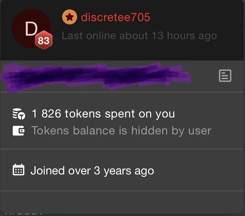Image resolution: width=245 pixels, height=216 pixels.
Task: Click the partially hidden text at bottom
Action: click(x=23, y=214)
